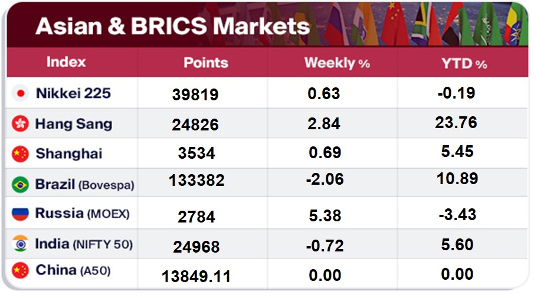Click the India (NIFTY 50) label
The height and width of the screenshot is (301, 534).
[84, 243]
